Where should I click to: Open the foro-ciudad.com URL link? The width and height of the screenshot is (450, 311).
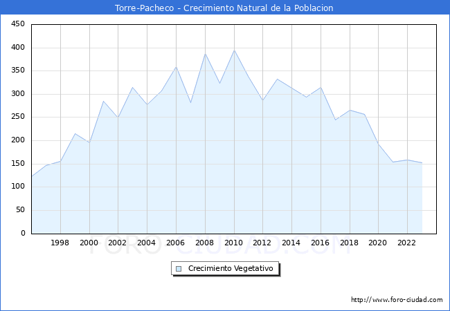[397, 300]
